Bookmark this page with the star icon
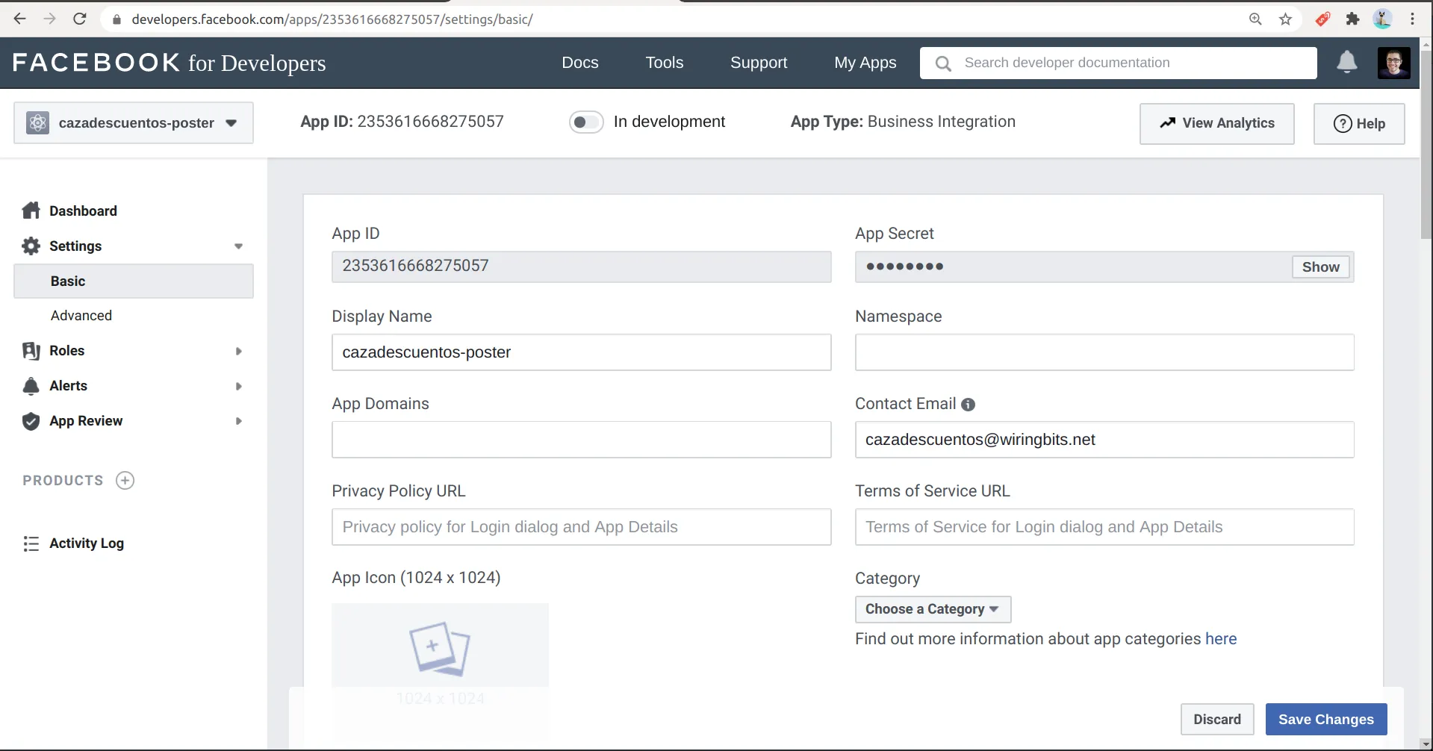The height and width of the screenshot is (751, 1433). (x=1285, y=19)
